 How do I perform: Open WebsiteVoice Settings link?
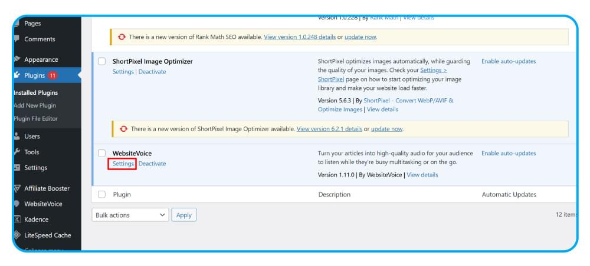click(123, 164)
